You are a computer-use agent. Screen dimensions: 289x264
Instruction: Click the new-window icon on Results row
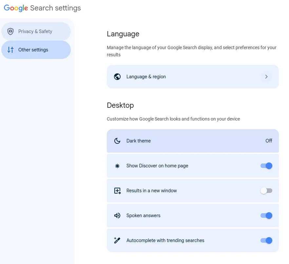117,191
